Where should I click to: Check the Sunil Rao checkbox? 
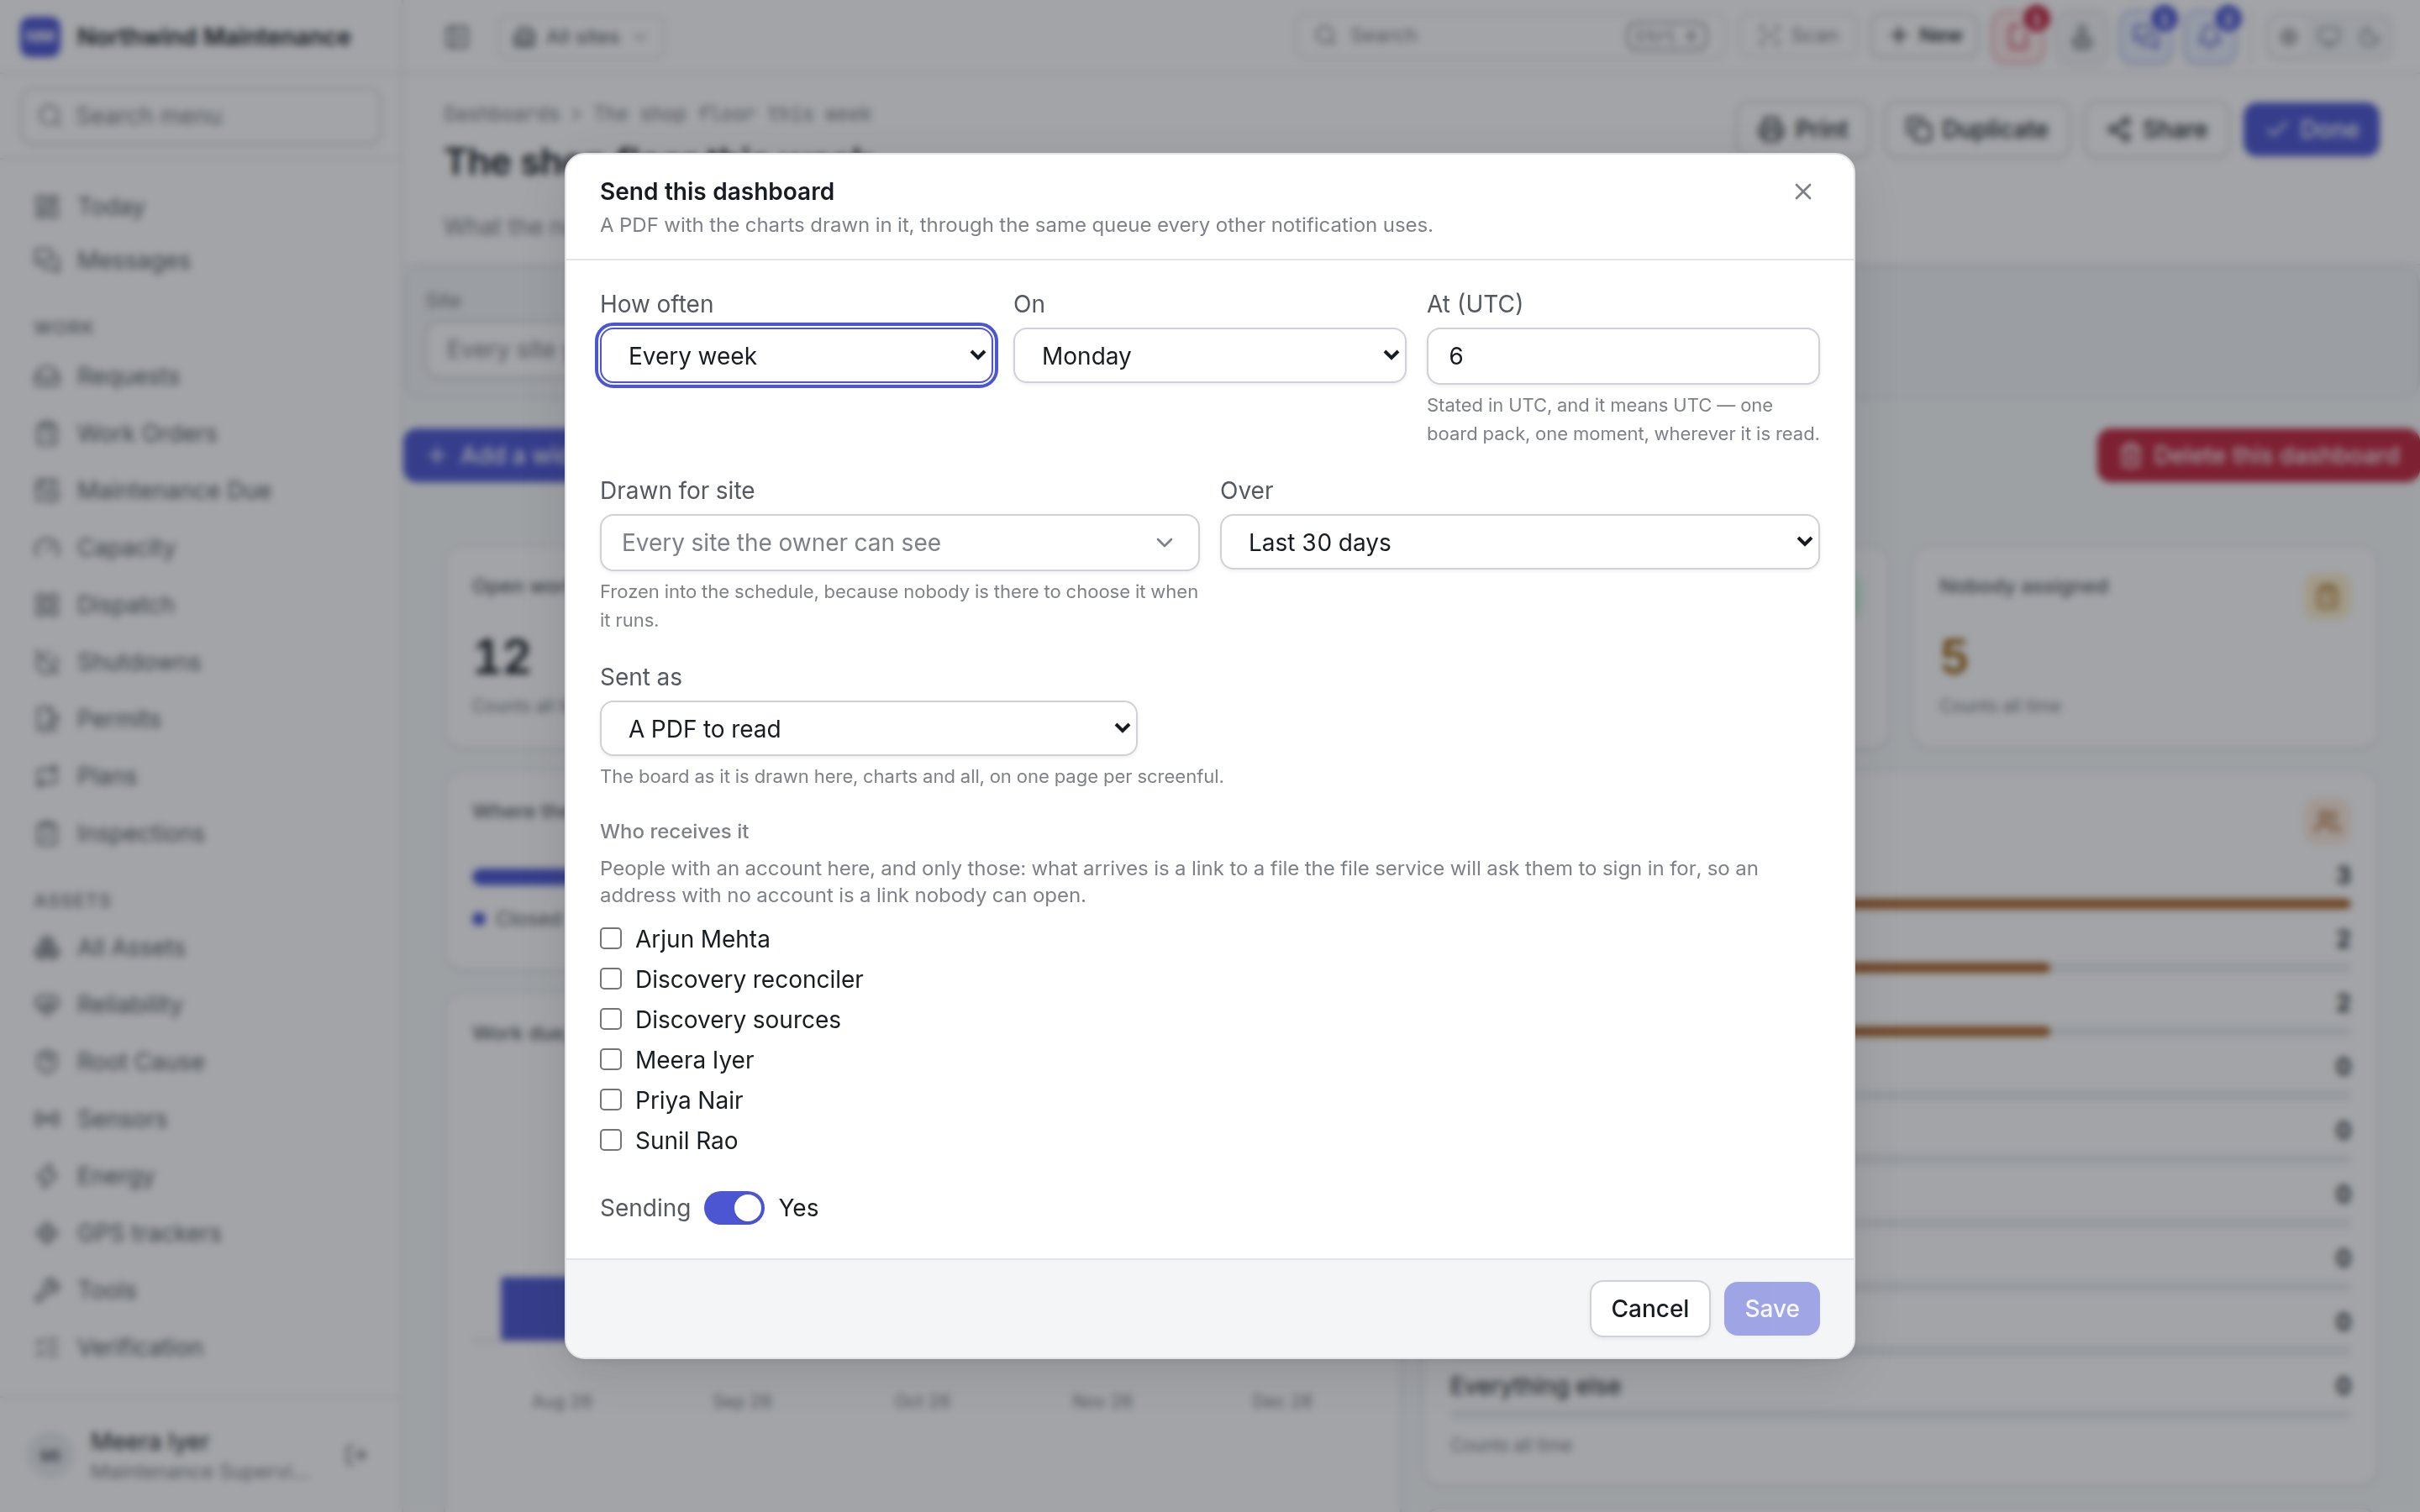pos(610,1140)
